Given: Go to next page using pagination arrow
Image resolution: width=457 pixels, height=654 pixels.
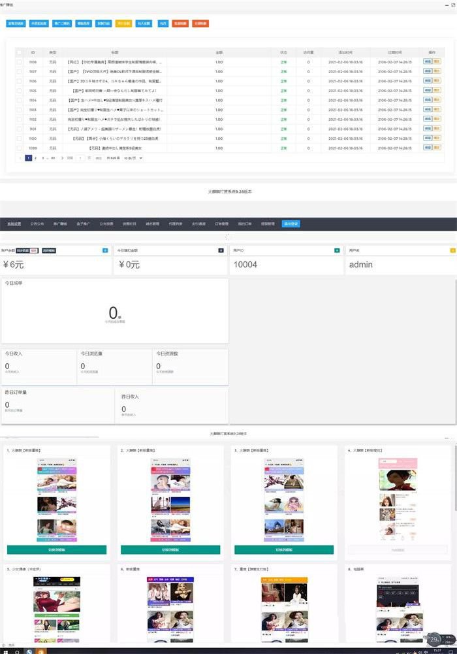Looking at the screenshot, I should [x=62, y=158].
